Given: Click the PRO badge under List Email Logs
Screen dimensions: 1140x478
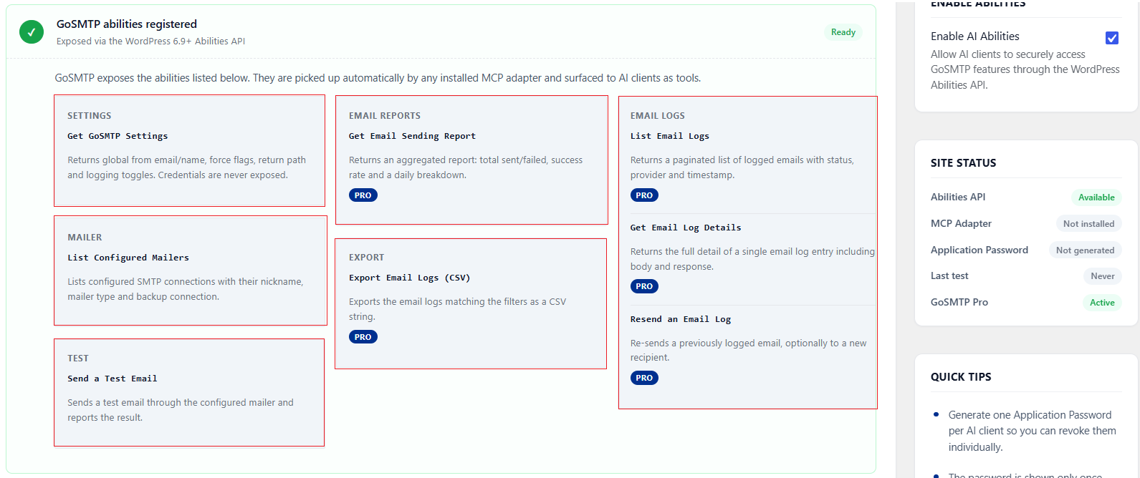Looking at the screenshot, I should [x=644, y=195].
